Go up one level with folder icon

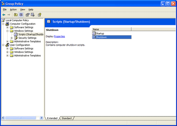(x=16, y=15)
